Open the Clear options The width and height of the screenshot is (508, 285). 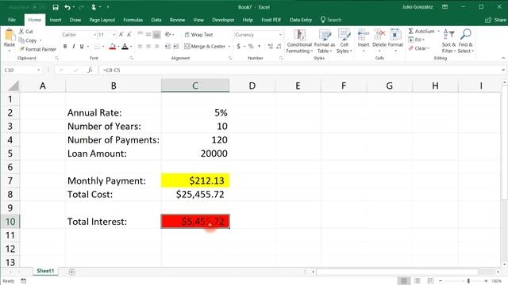coord(418,48)
